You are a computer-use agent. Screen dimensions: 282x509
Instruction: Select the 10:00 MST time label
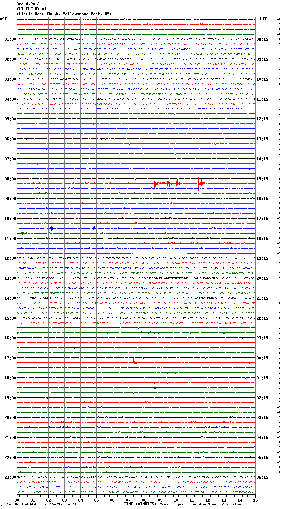(10, 219)
